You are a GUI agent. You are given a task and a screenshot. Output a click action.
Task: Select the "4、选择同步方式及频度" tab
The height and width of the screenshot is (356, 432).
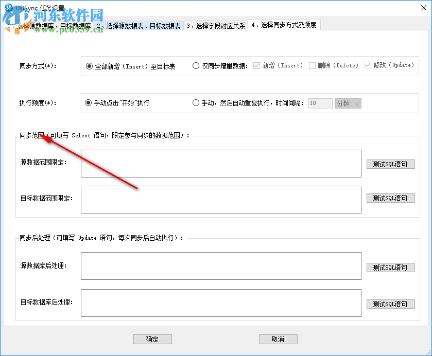pyautogui.click(x=284, y=25)
